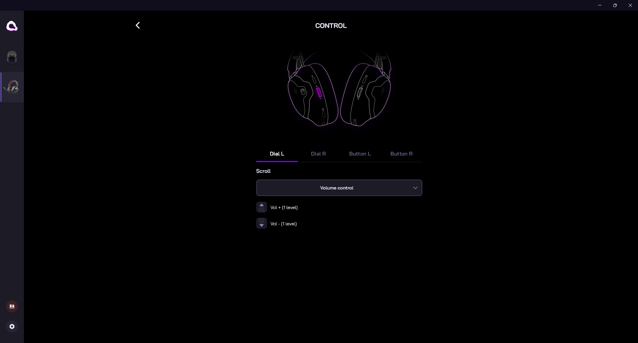638x343 pixels.
Task: Minimize the application window
Action: tap(600, 5)
